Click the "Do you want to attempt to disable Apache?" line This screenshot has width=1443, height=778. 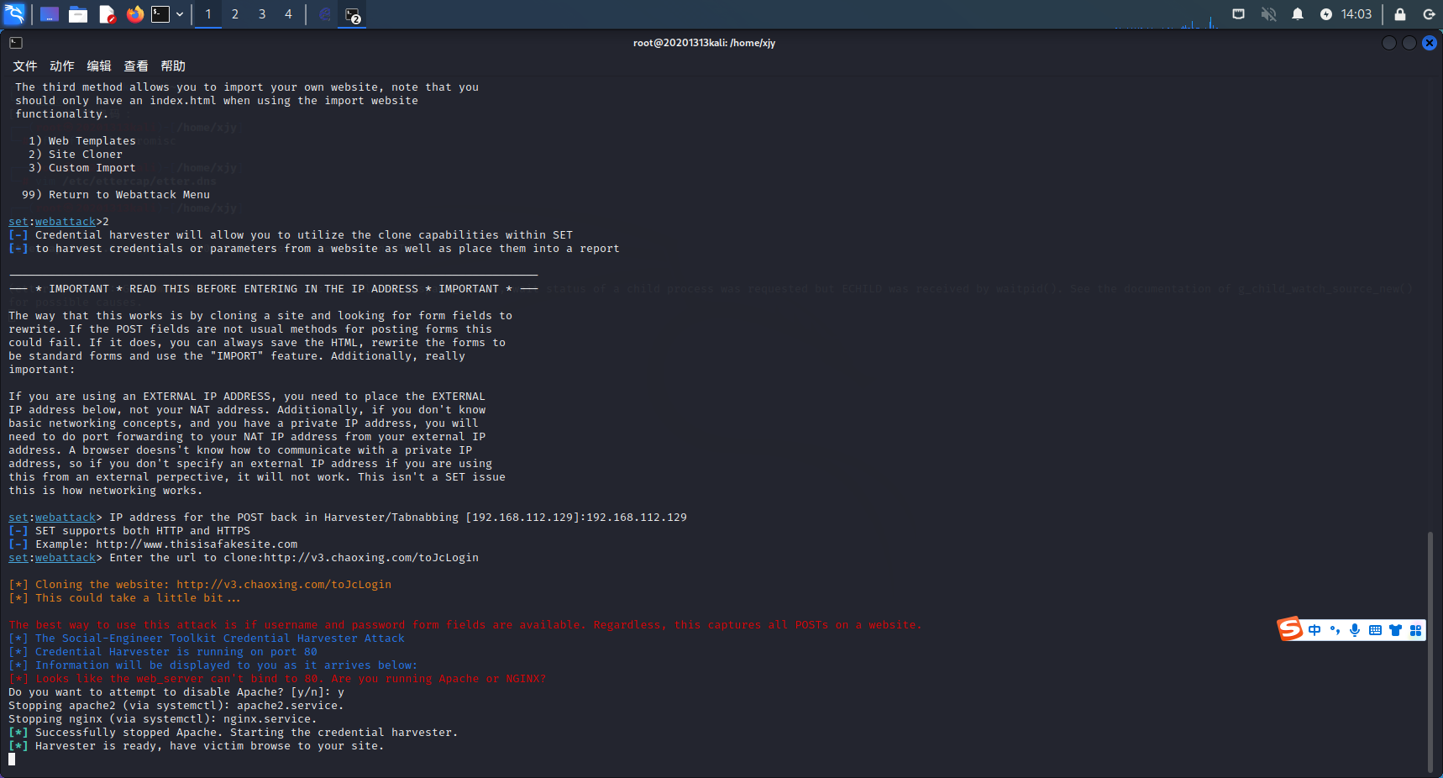coord(176,692)
